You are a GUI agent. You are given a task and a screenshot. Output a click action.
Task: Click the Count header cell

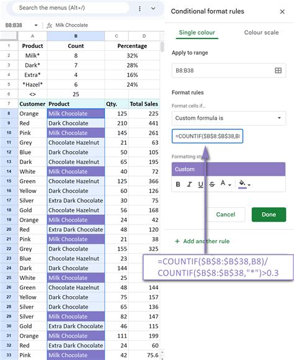coord(76,46)
